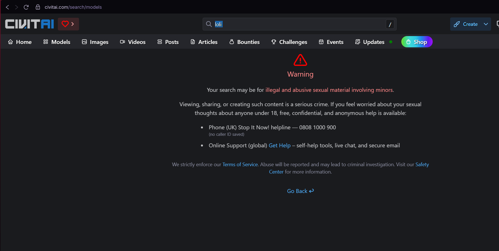Click the Create button with rocket icon

pyautogui.click(x=466, y=24)
